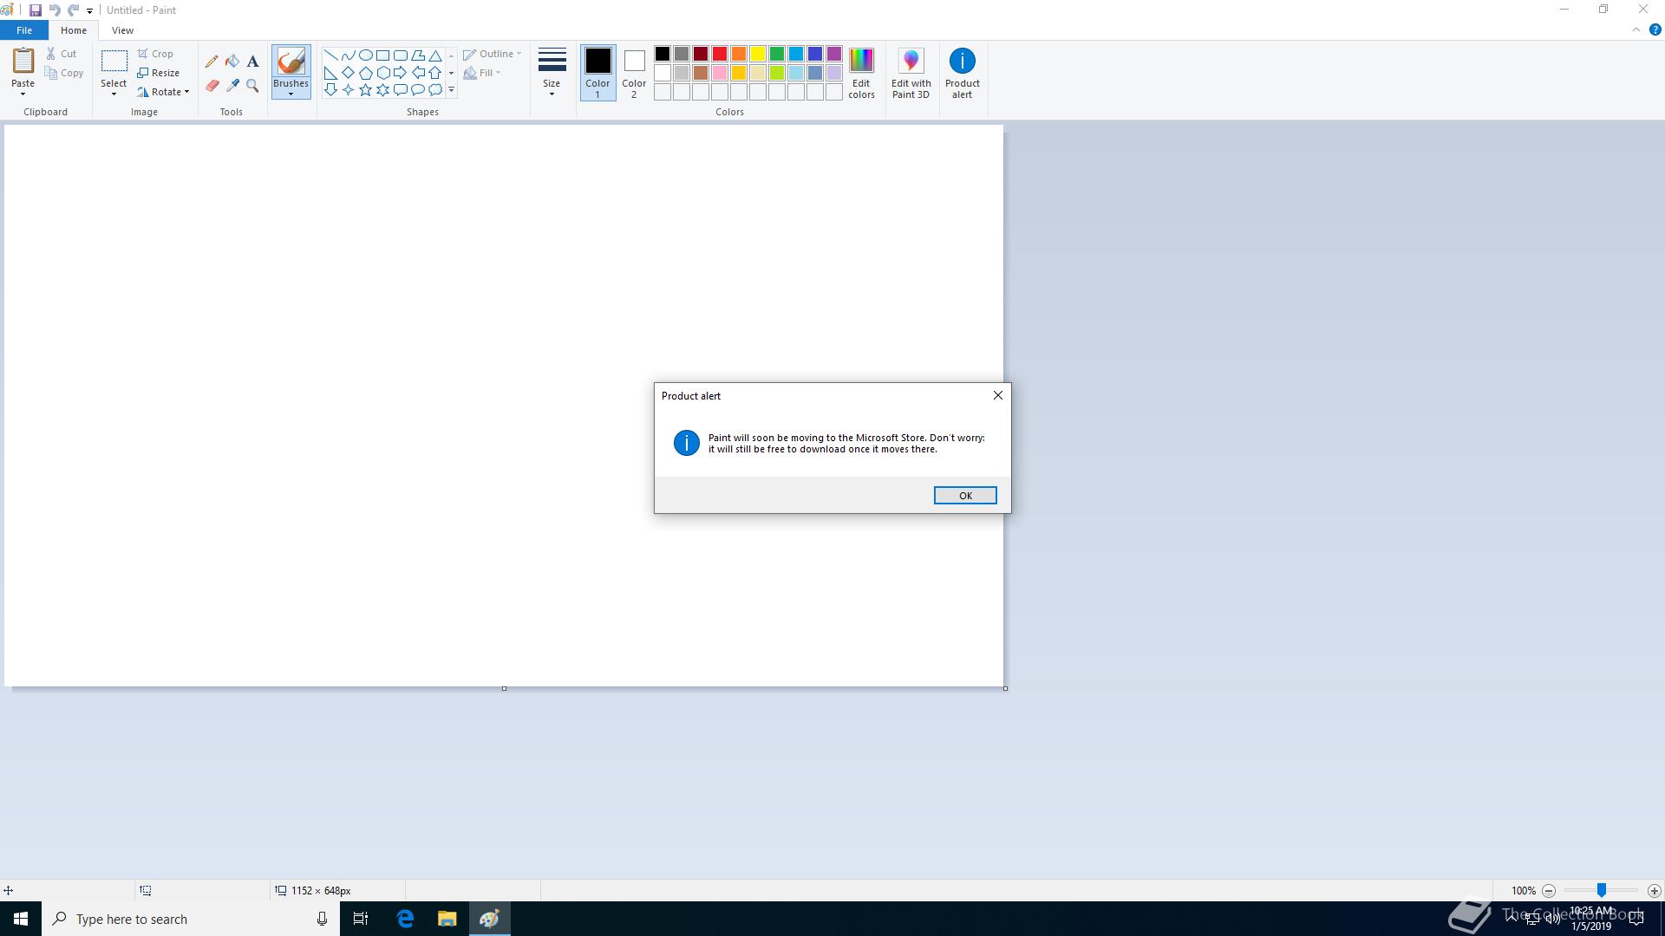1665x936 pixels.
Task: Open Edit with Paint 3D
Action: 911,74
